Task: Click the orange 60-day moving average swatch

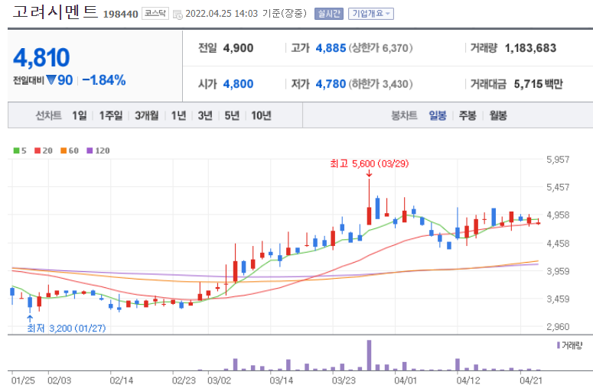Action: [x=64, y=150]
